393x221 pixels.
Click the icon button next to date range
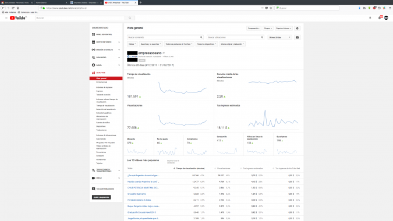pos(298,37)
